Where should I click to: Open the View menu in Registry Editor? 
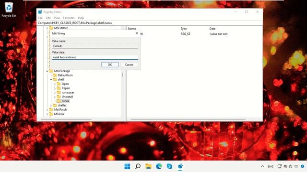(57, 18)
